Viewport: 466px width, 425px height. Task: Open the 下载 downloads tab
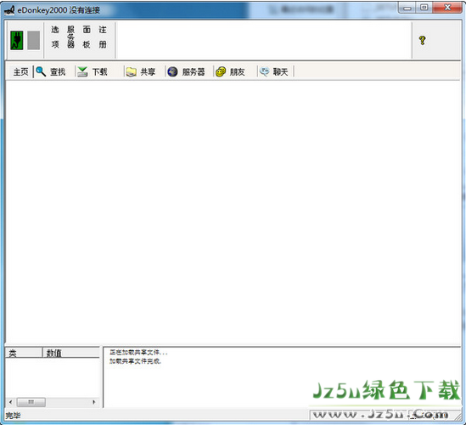pyautogui.click(x=99, y=71)
